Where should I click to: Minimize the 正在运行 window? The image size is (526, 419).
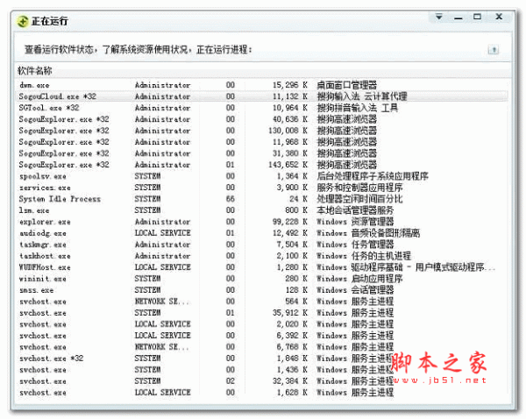click(x=458, y=17)
